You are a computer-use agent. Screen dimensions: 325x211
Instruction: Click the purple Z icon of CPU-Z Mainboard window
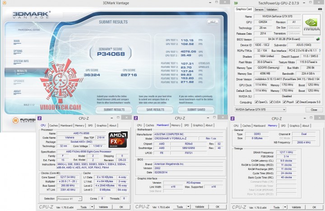pyautogui.click(x=136, y=118)
